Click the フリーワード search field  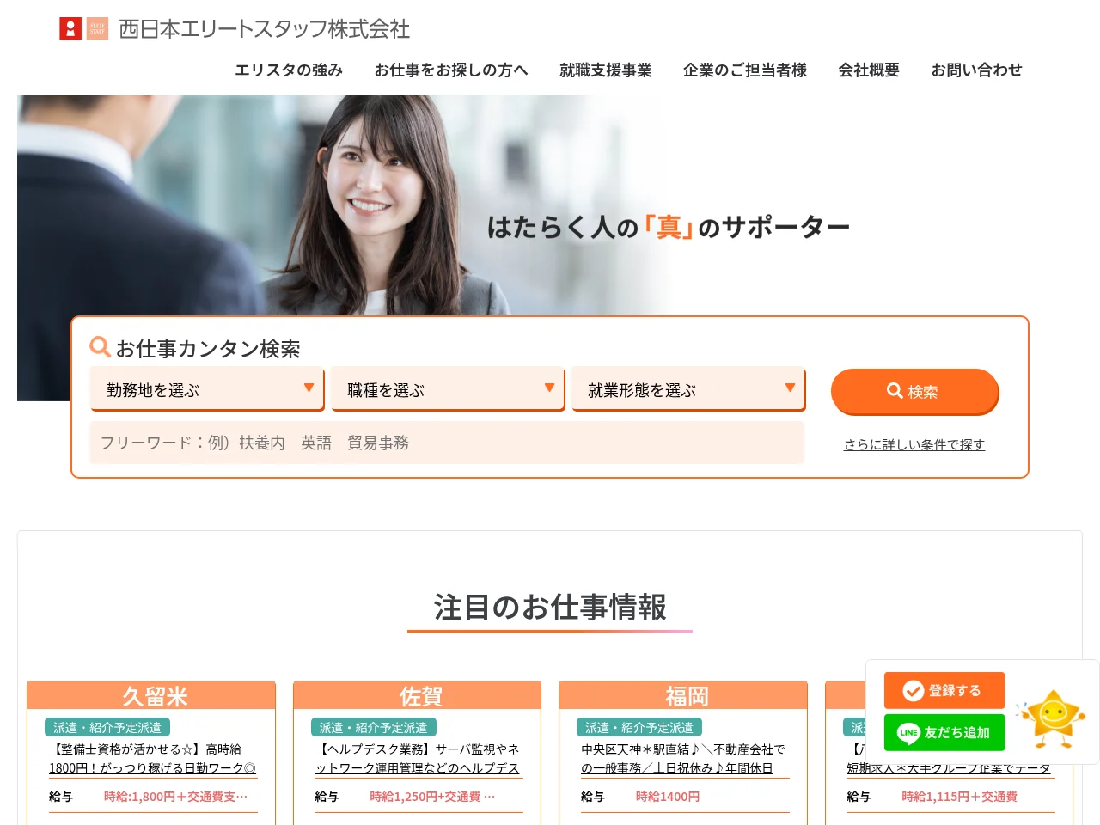coord(447,443)
